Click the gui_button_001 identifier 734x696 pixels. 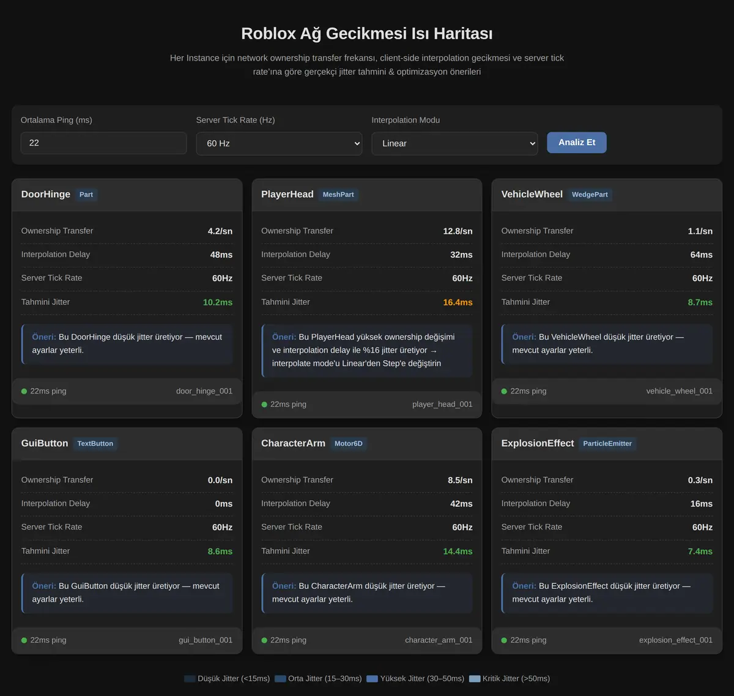tap(206, 640)
